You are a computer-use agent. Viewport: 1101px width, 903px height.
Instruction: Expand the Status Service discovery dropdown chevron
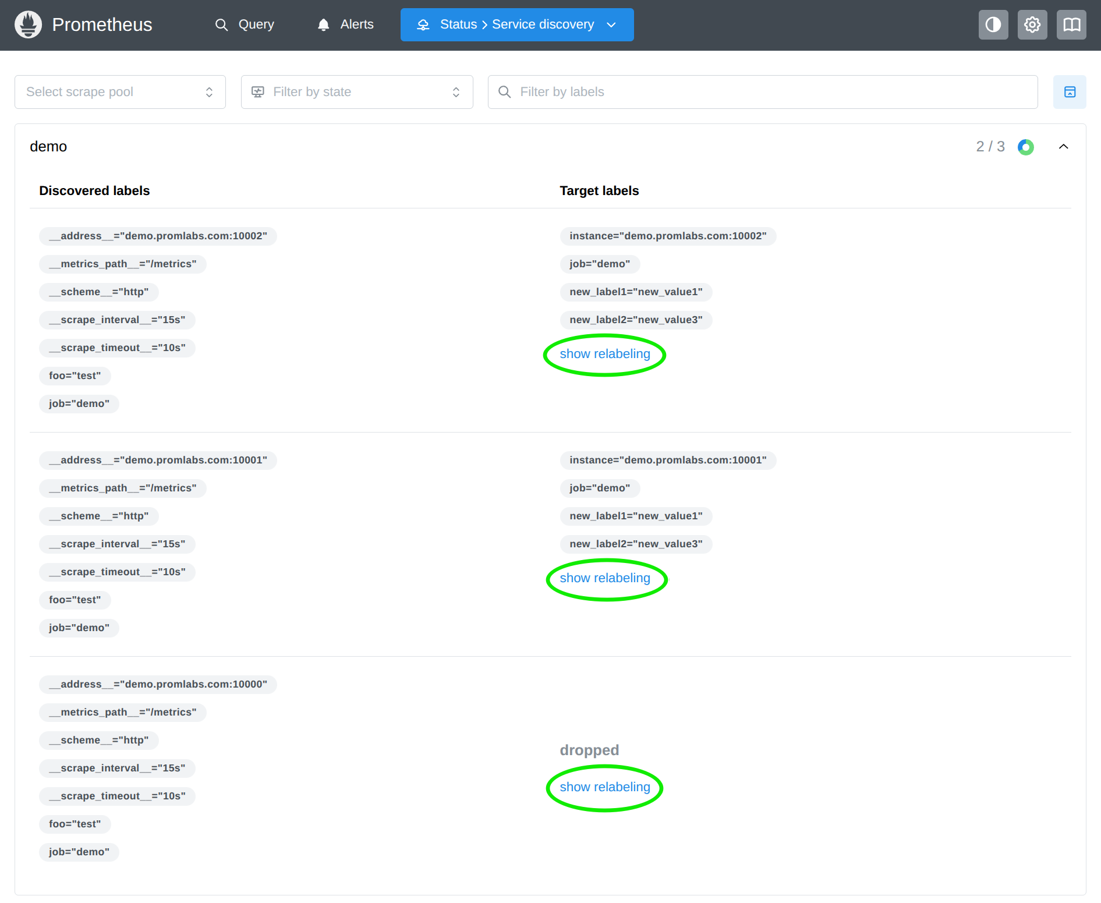(x=611, y=24)
